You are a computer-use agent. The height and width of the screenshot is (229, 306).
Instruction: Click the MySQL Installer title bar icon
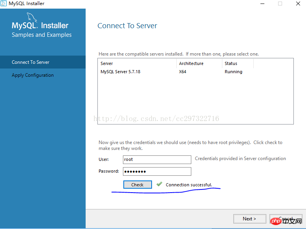coord(4,3)
